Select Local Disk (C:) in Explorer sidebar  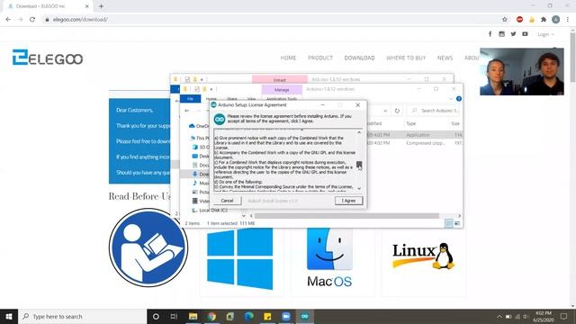tap(210, 210)
